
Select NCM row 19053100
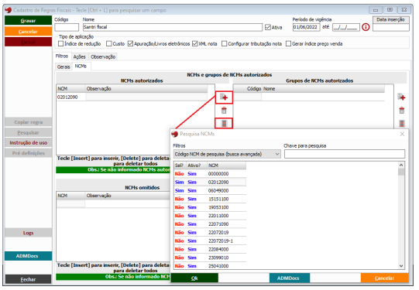click(x=210, y=207)
